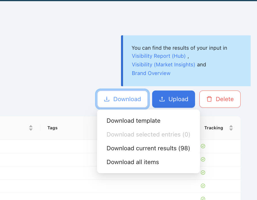Follow the Brand Overview link
The image size is (257, 200).
click(151, 73)
